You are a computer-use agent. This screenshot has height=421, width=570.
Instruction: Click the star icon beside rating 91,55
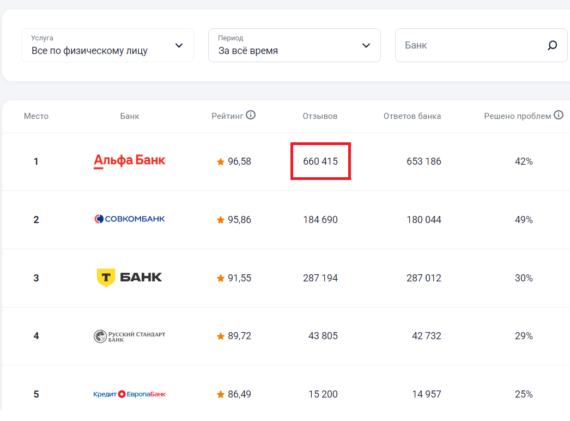tap(220, 278)
